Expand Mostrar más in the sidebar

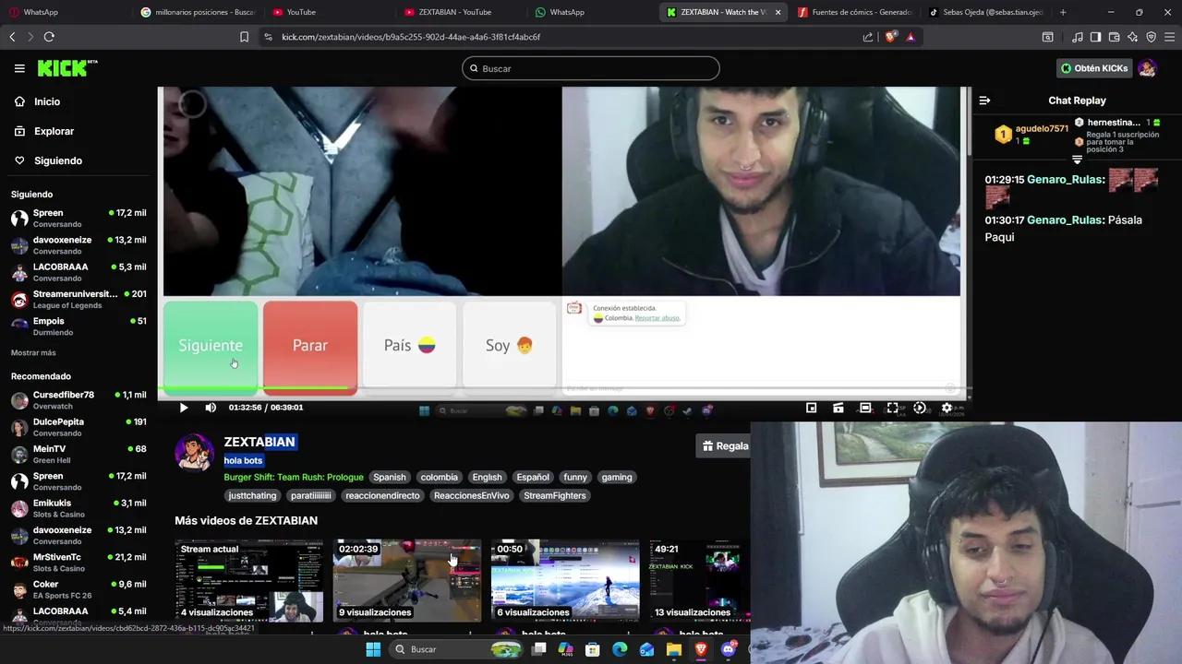point(33,353)
